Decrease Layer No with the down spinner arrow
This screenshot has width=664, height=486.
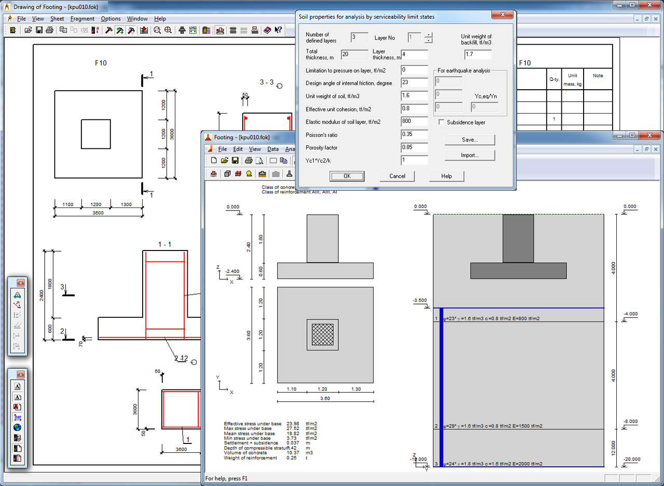click(428, 40)
